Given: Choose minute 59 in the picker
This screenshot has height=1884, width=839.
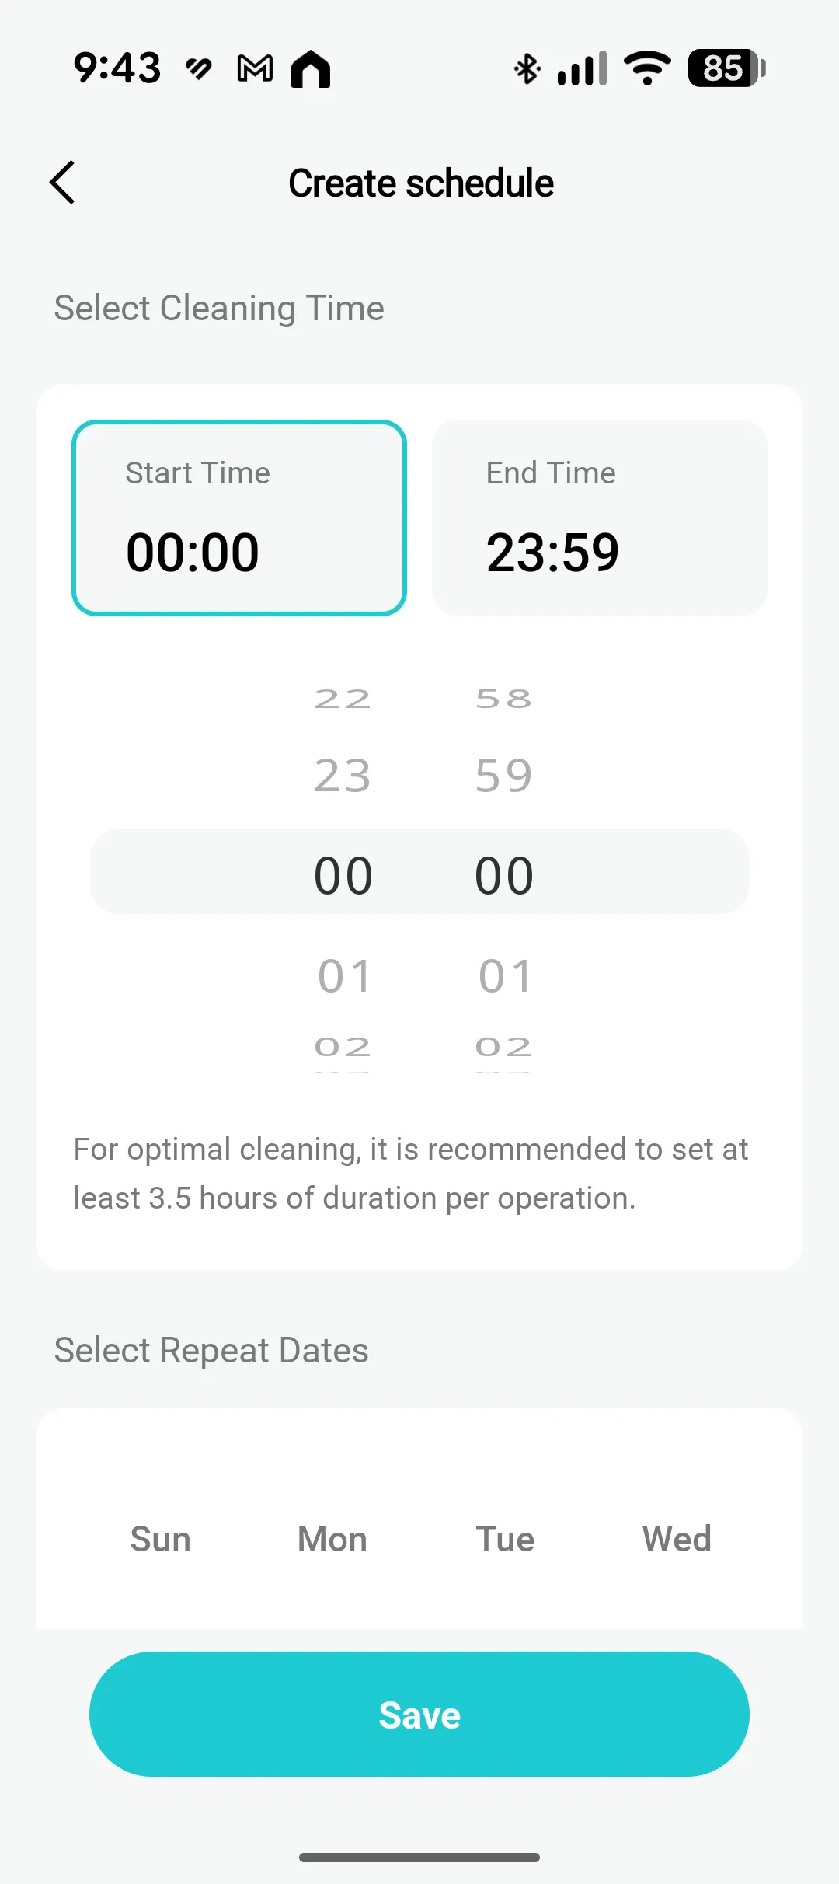Looking at the screenshot, I should (x=504, y=776).
